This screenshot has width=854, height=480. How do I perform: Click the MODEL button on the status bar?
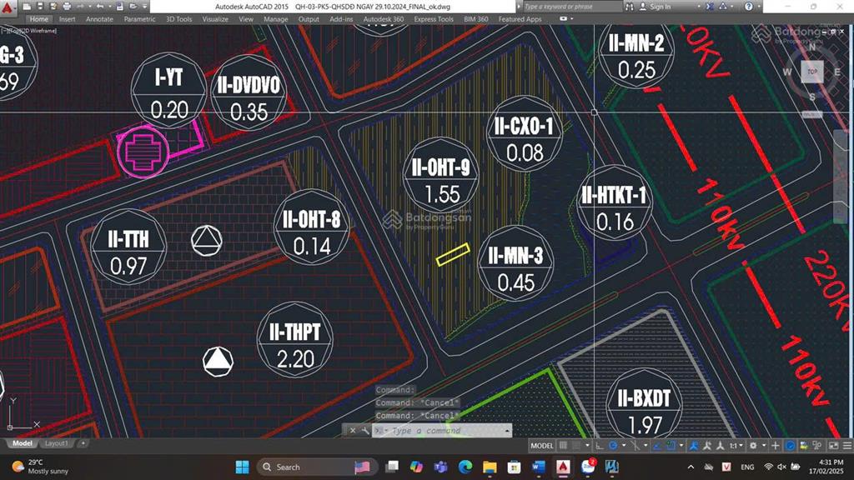pyautogui.click(x=542, y=446)
